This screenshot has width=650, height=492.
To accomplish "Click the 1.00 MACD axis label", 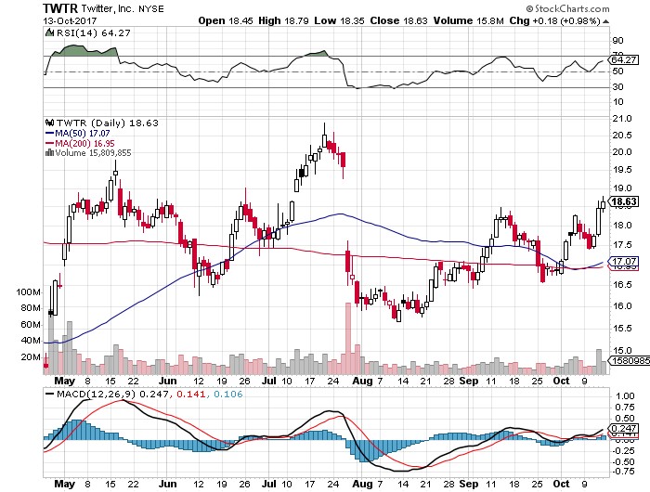I will pos(625,396).
